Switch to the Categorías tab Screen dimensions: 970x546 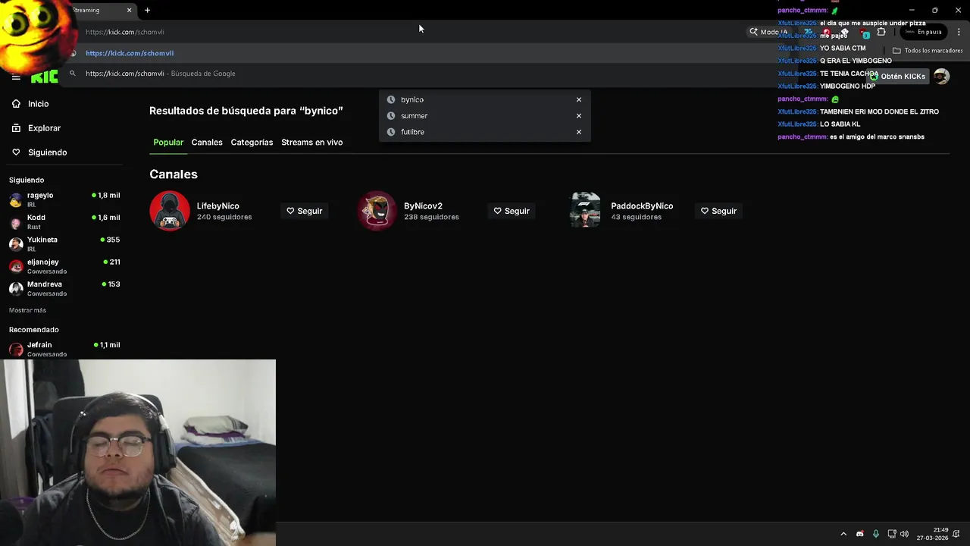coord(252,143)
